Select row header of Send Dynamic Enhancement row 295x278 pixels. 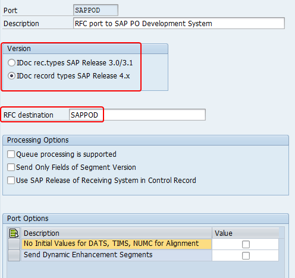[14, 255]
